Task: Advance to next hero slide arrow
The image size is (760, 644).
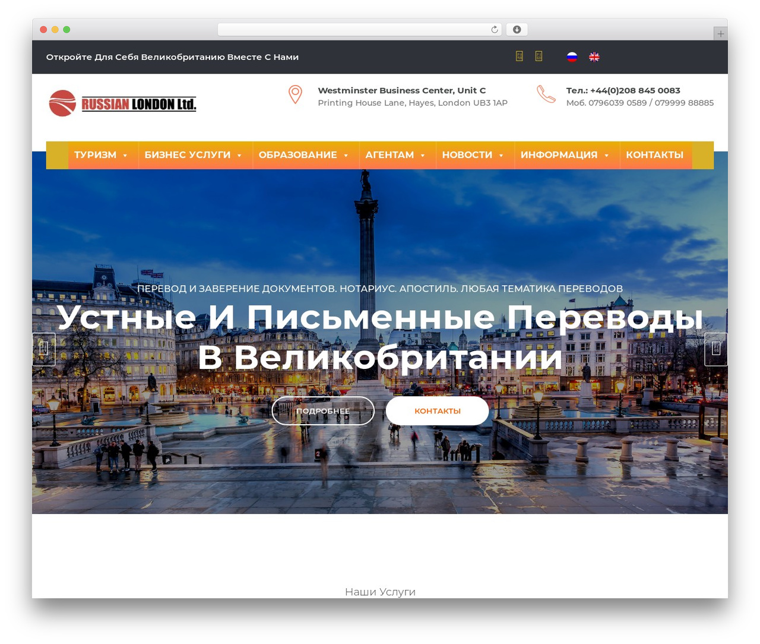Action: [716, 349]
